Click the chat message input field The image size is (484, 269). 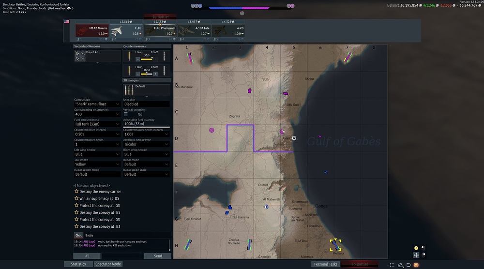coord(122,256)
